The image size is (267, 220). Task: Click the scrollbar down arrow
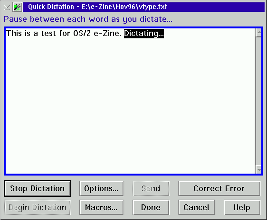pyautogui.click(x=259, y=169)
